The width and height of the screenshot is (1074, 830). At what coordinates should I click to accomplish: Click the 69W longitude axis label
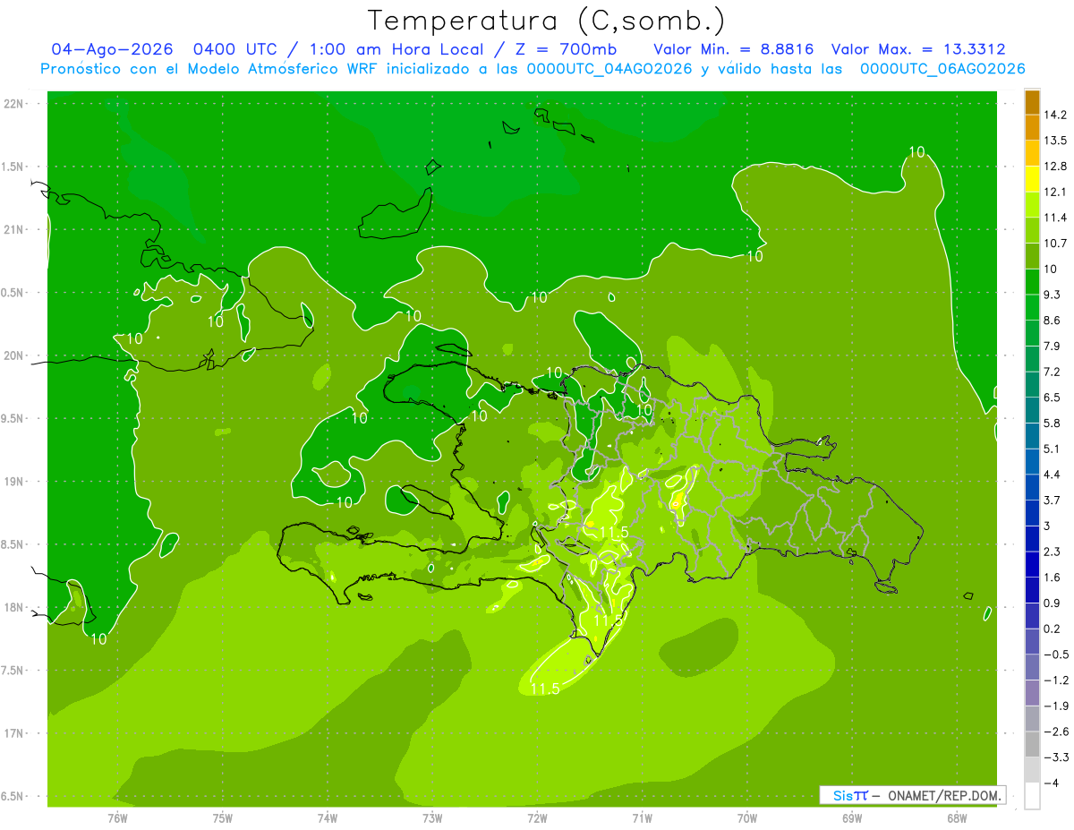(x=852, y=817)
